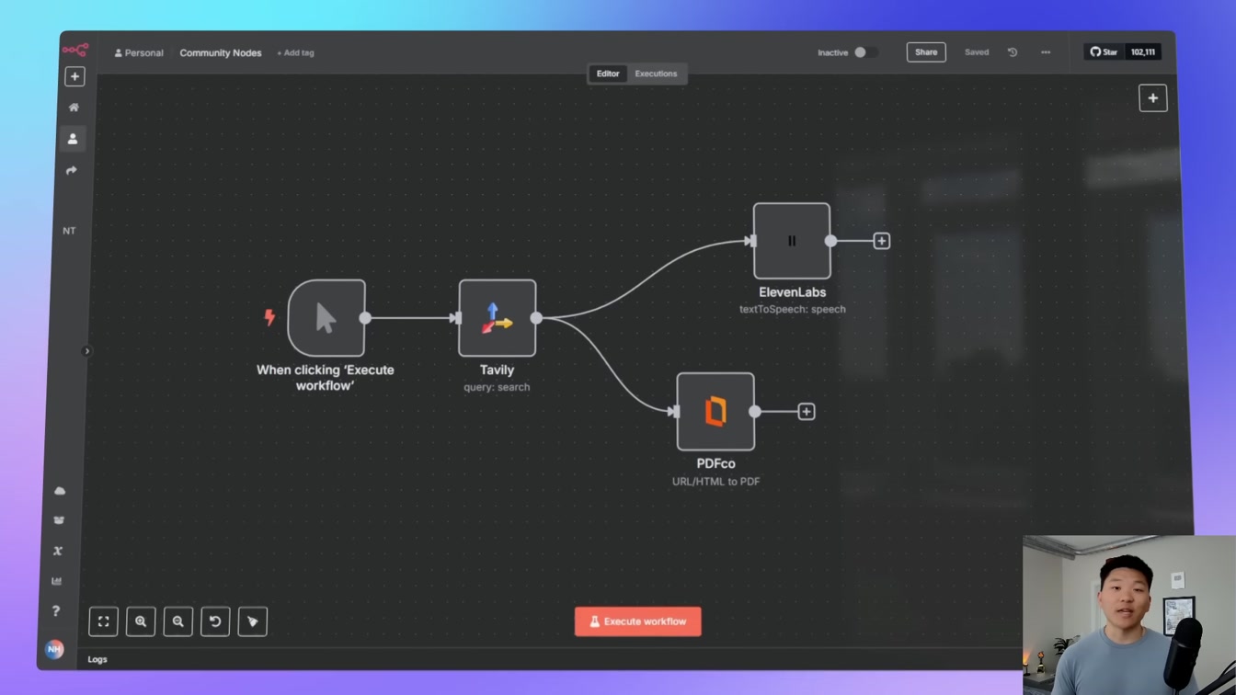Click the Tavily output connector dot

coord(536,318)
